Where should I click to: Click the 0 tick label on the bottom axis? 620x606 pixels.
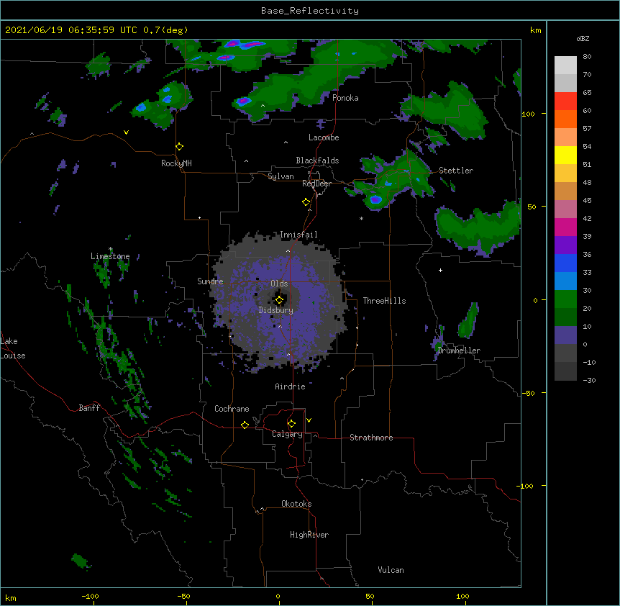[x=278, y=597]
